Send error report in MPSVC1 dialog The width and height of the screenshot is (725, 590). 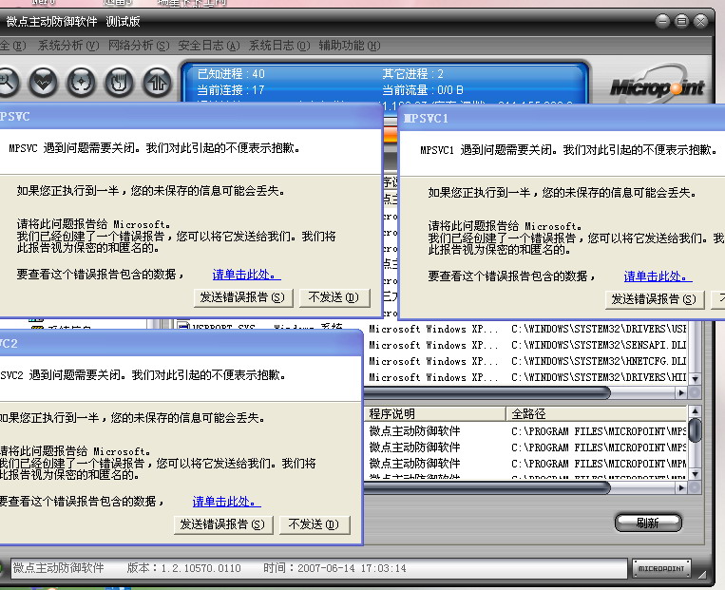click(x=655, y=299)
